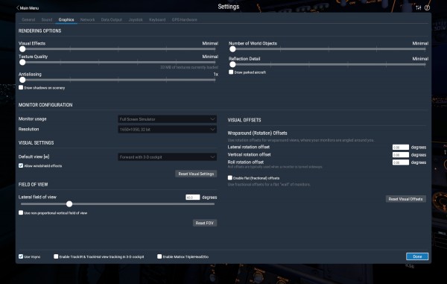Click the Antialiasing slider handle
Screen dimensions: 447x284
[22, 80]
